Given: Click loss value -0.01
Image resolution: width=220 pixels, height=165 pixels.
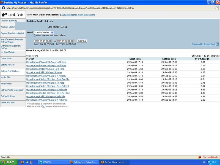Looking at the screenshot, I should click(x=203, y=79).
